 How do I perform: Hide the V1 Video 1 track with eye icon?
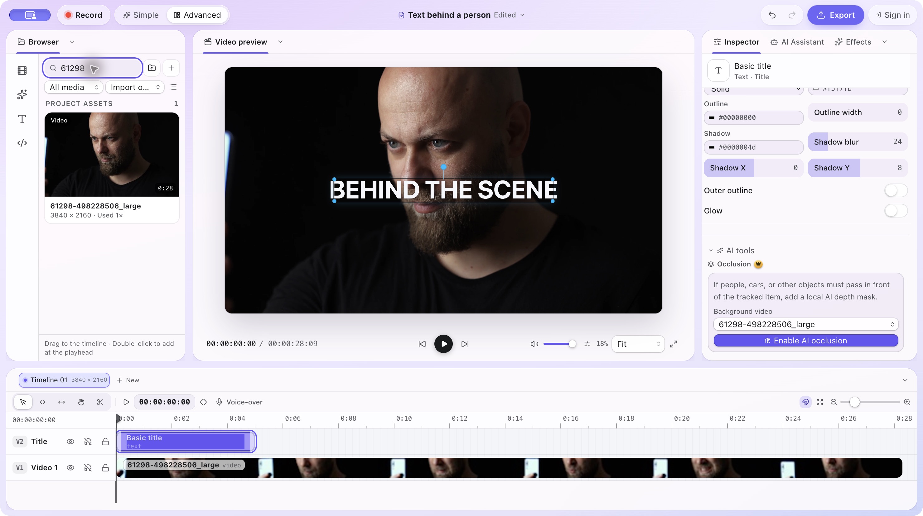(70, 468)
